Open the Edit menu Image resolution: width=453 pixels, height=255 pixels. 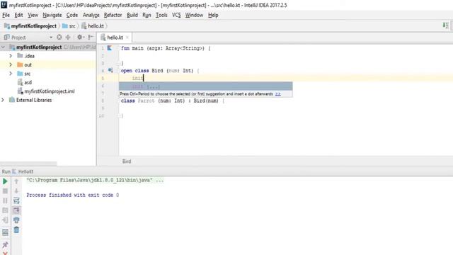pyautogui.click(x=18, y=15)
